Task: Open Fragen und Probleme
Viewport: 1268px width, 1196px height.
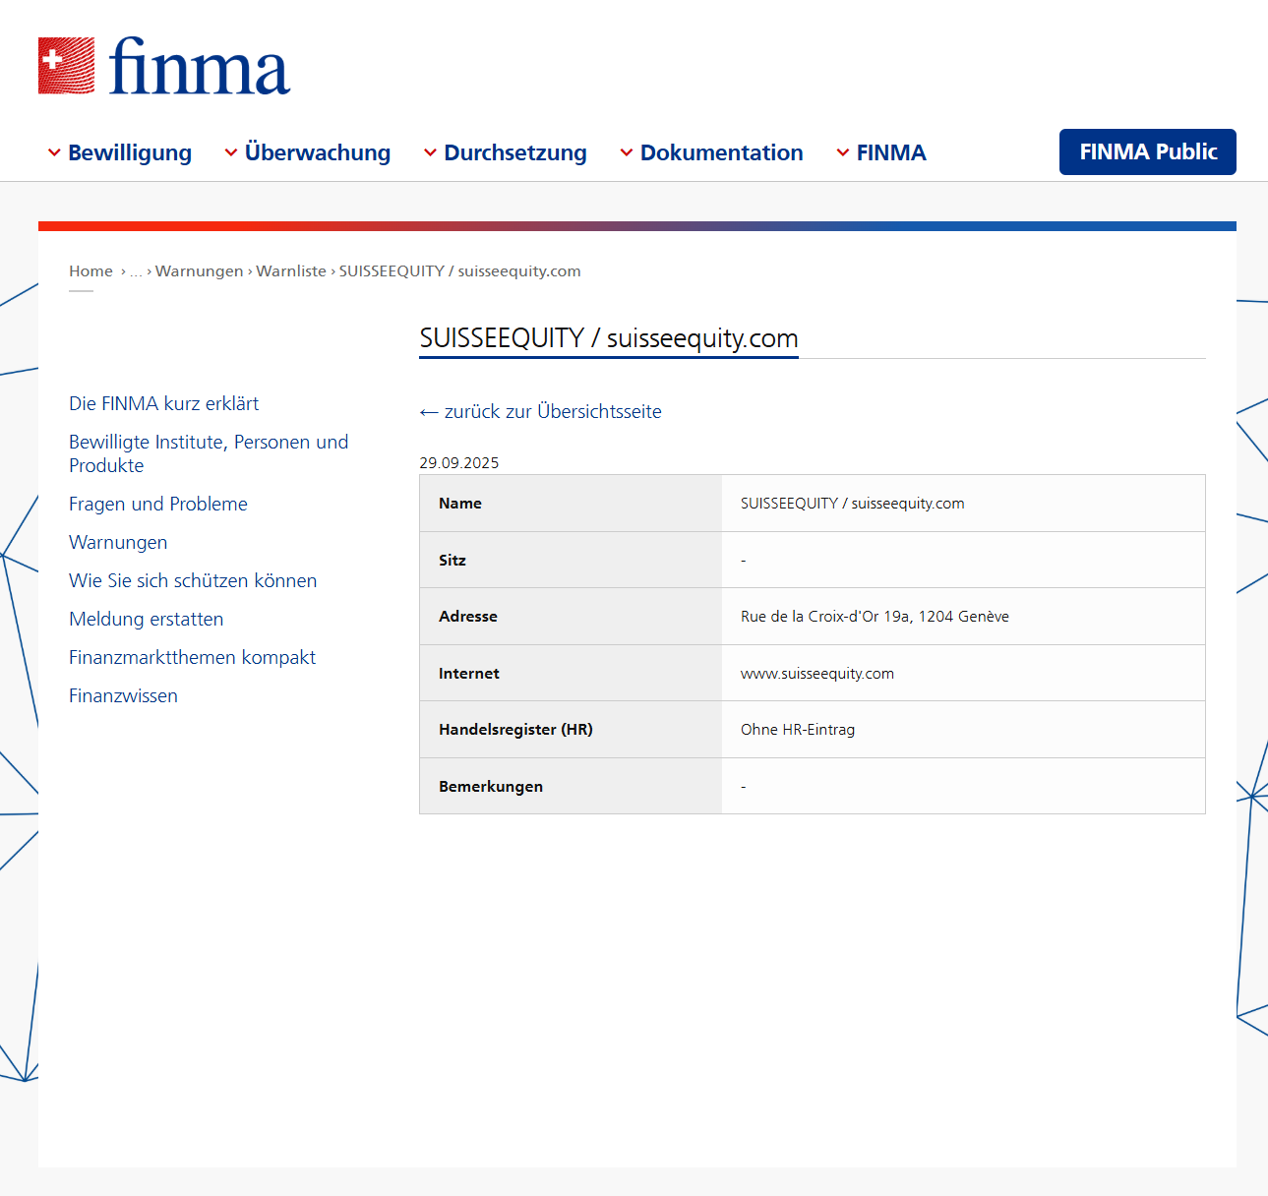Action: tap(158, 504)
